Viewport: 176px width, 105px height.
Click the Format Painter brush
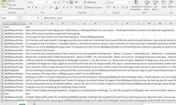10,8
